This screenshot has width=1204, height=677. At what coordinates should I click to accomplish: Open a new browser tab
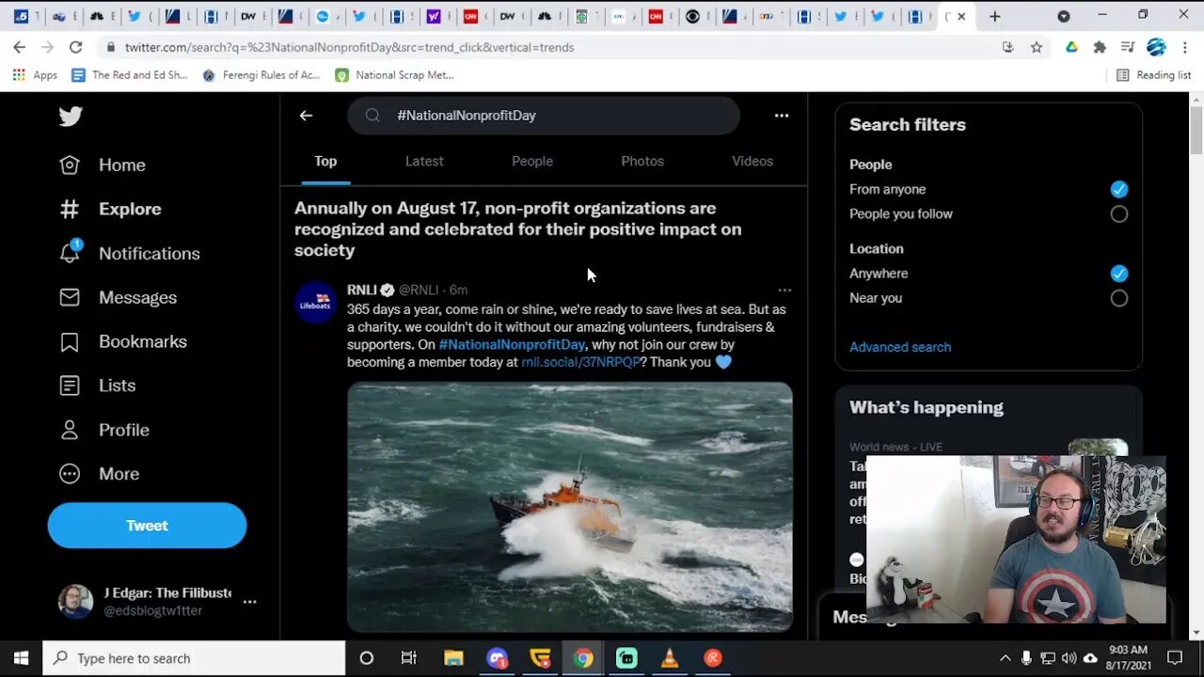994,16
